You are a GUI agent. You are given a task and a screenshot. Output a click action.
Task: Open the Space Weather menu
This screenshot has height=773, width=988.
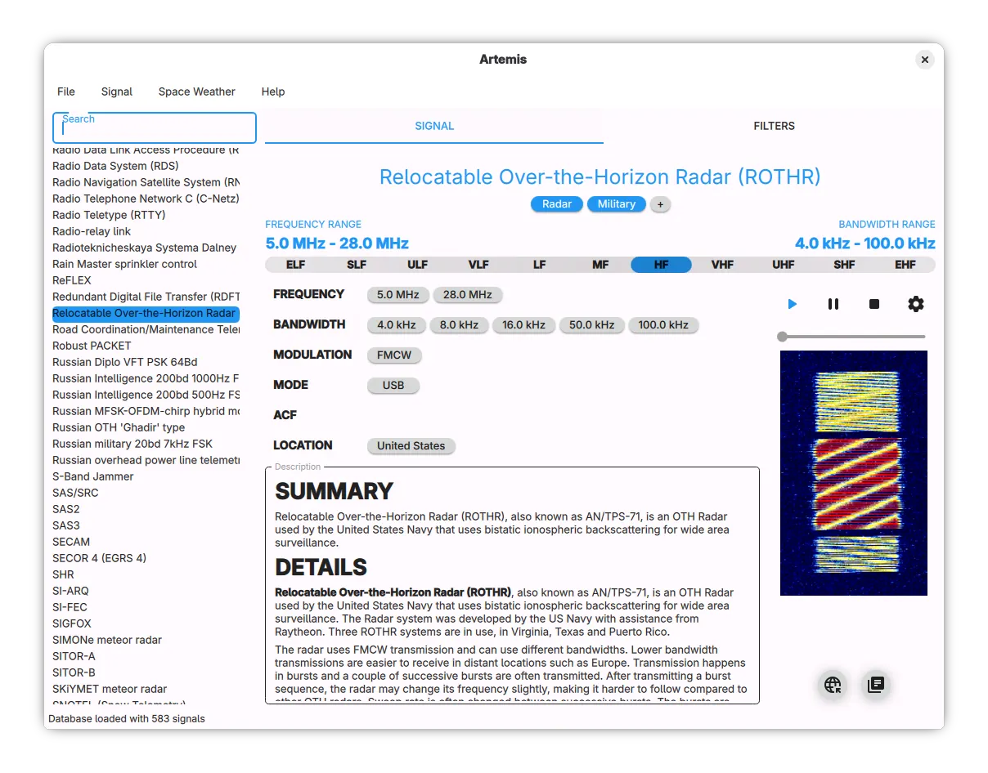pyautogui.click(x=197, y=92)
